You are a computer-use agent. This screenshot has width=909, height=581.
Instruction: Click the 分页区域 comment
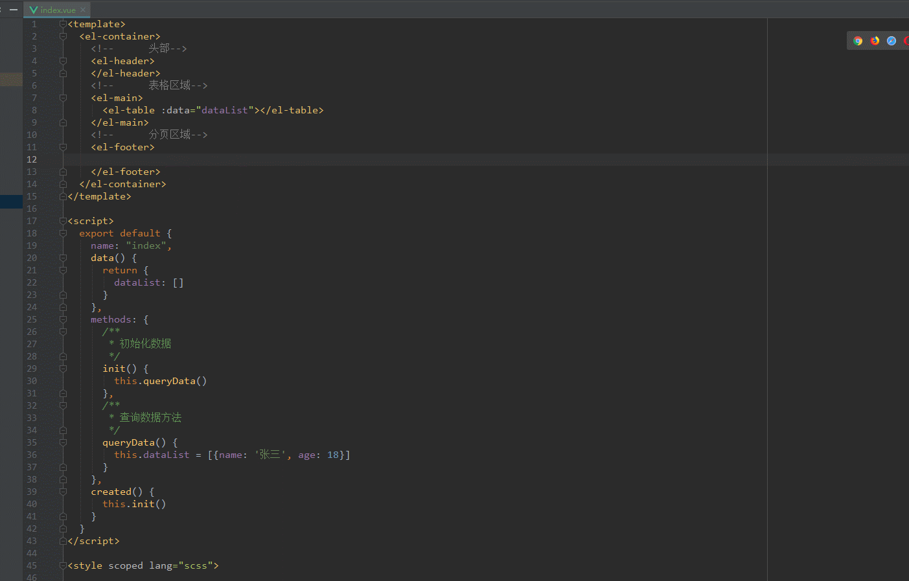(x=170, y=135)
